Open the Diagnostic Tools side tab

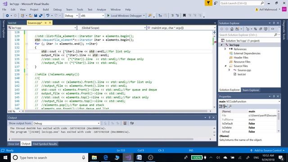click(284, 30)
